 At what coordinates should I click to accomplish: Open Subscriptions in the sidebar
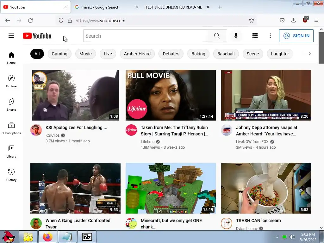[x=11, y=128]
